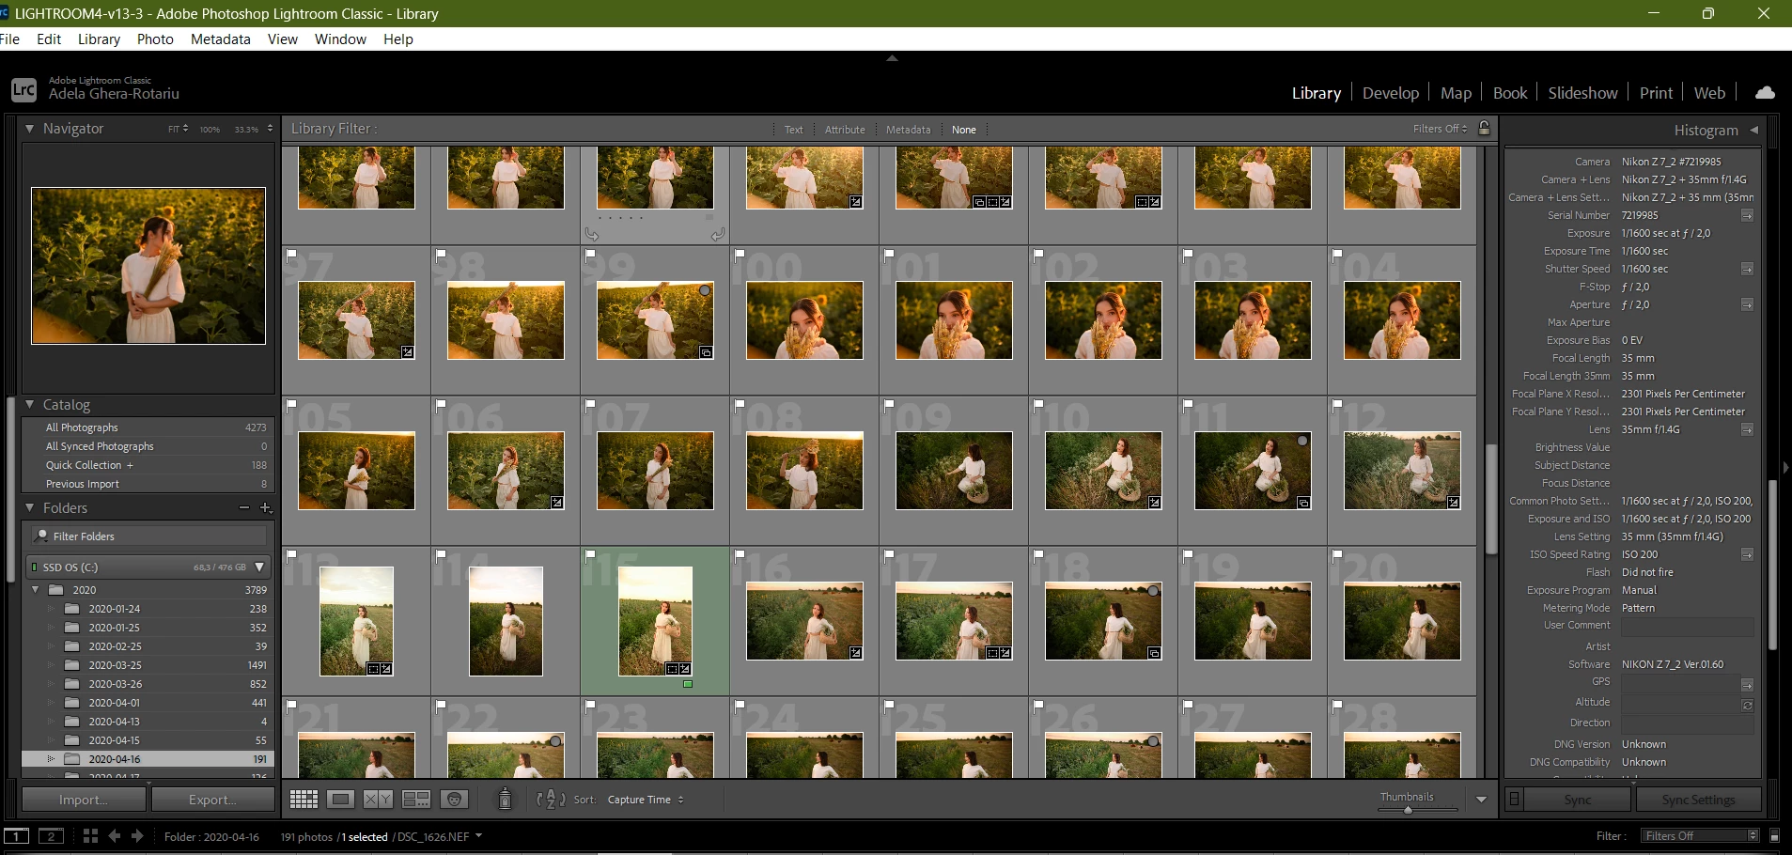The width and height of the screenshot is (1792, 855).
Task: Click the right panel scrollbar
Action: tap(1772, 564)
